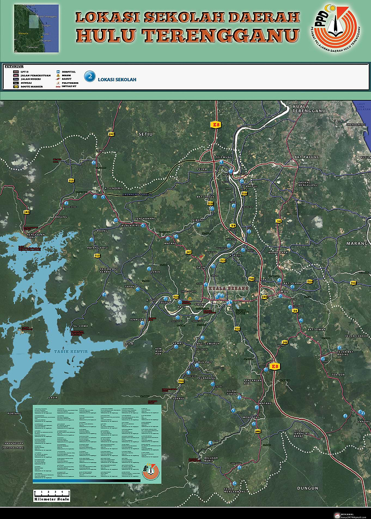The image size is (371, 519).
Task: Click the TENGKAWANG label
Action: coord(145,219)
